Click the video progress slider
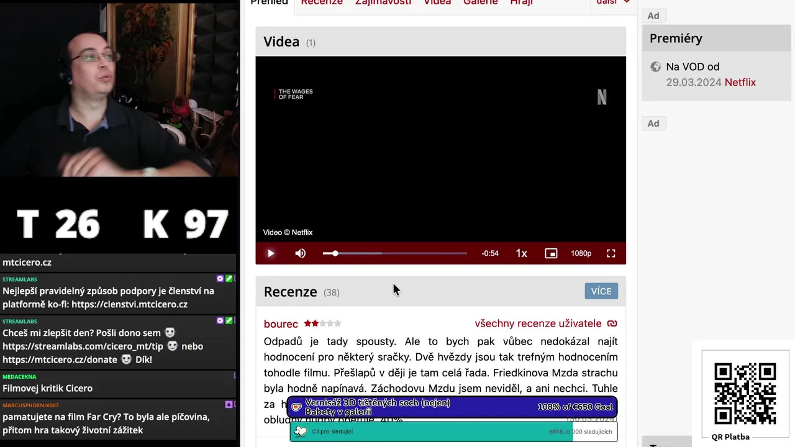Viewport: 795px width, 447px height. pyautogui.click(x=395, y=253)
